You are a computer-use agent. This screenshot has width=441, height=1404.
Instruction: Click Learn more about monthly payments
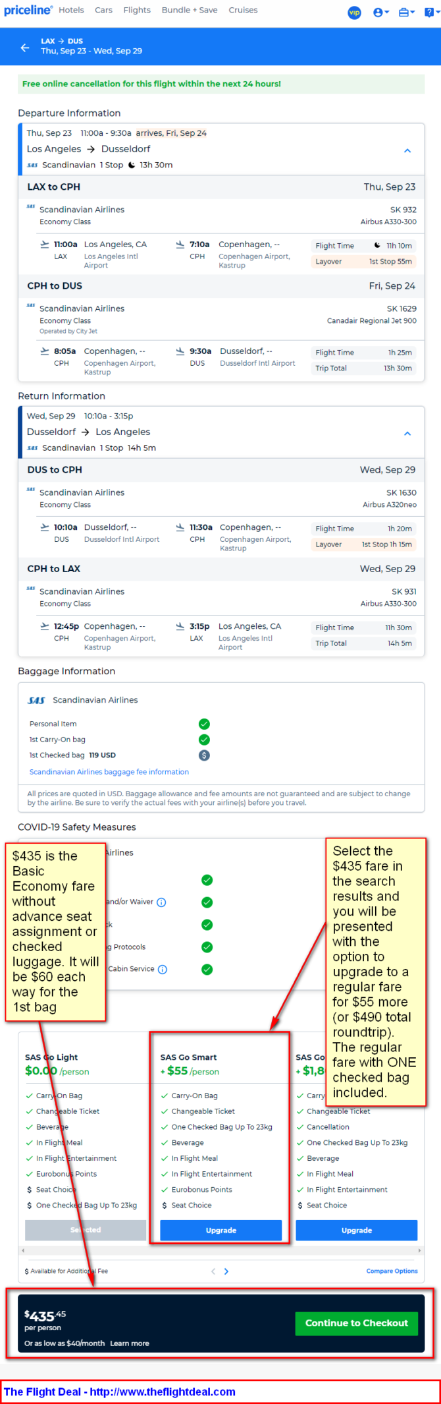[x=130, y=1343]
